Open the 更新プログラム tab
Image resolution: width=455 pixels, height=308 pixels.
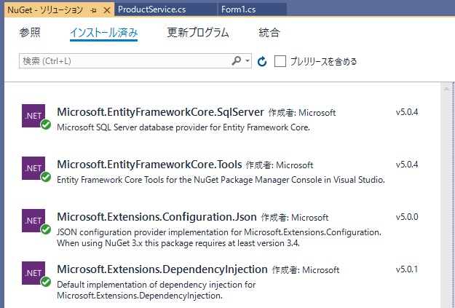[x=198, y=32]
